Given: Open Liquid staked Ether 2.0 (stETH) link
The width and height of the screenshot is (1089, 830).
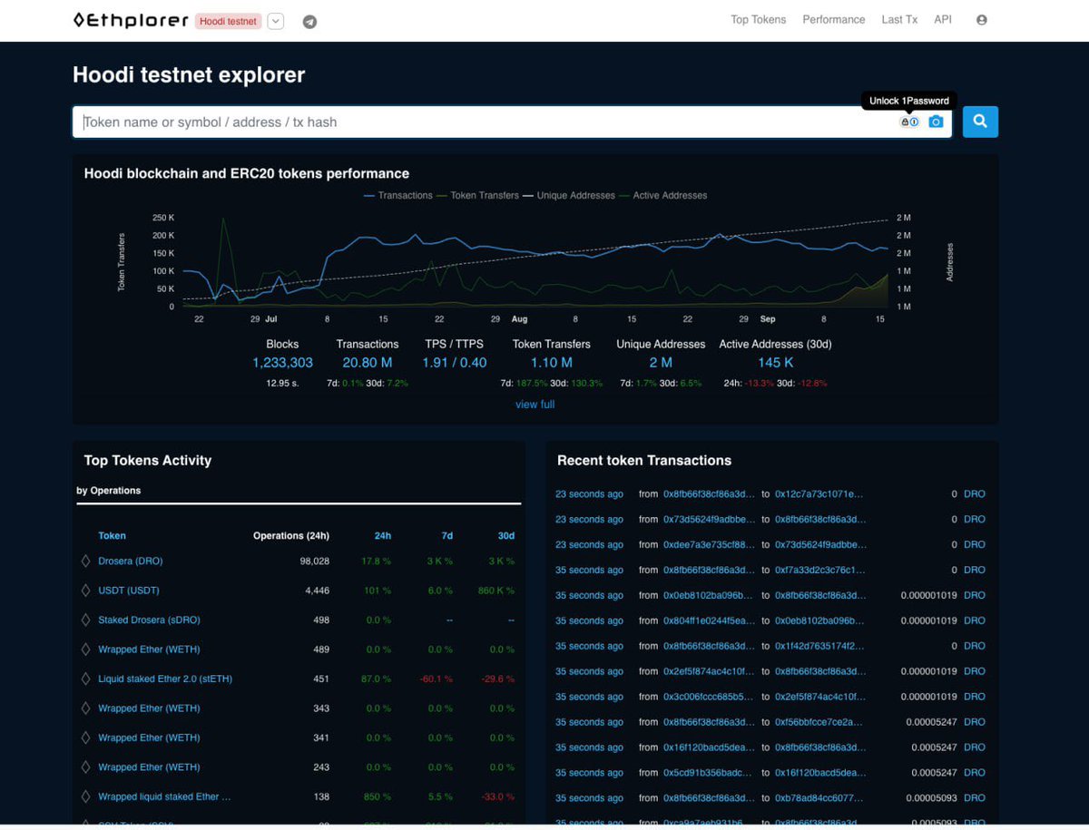Looking at the screenshot, I should click(165, 679).
